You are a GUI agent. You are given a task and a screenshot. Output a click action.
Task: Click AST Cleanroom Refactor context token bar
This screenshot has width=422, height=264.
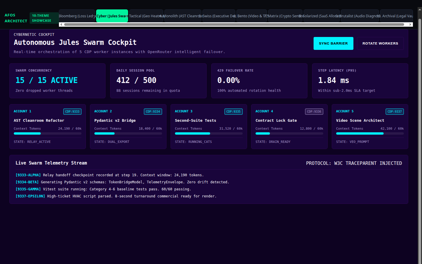point(47,133)
